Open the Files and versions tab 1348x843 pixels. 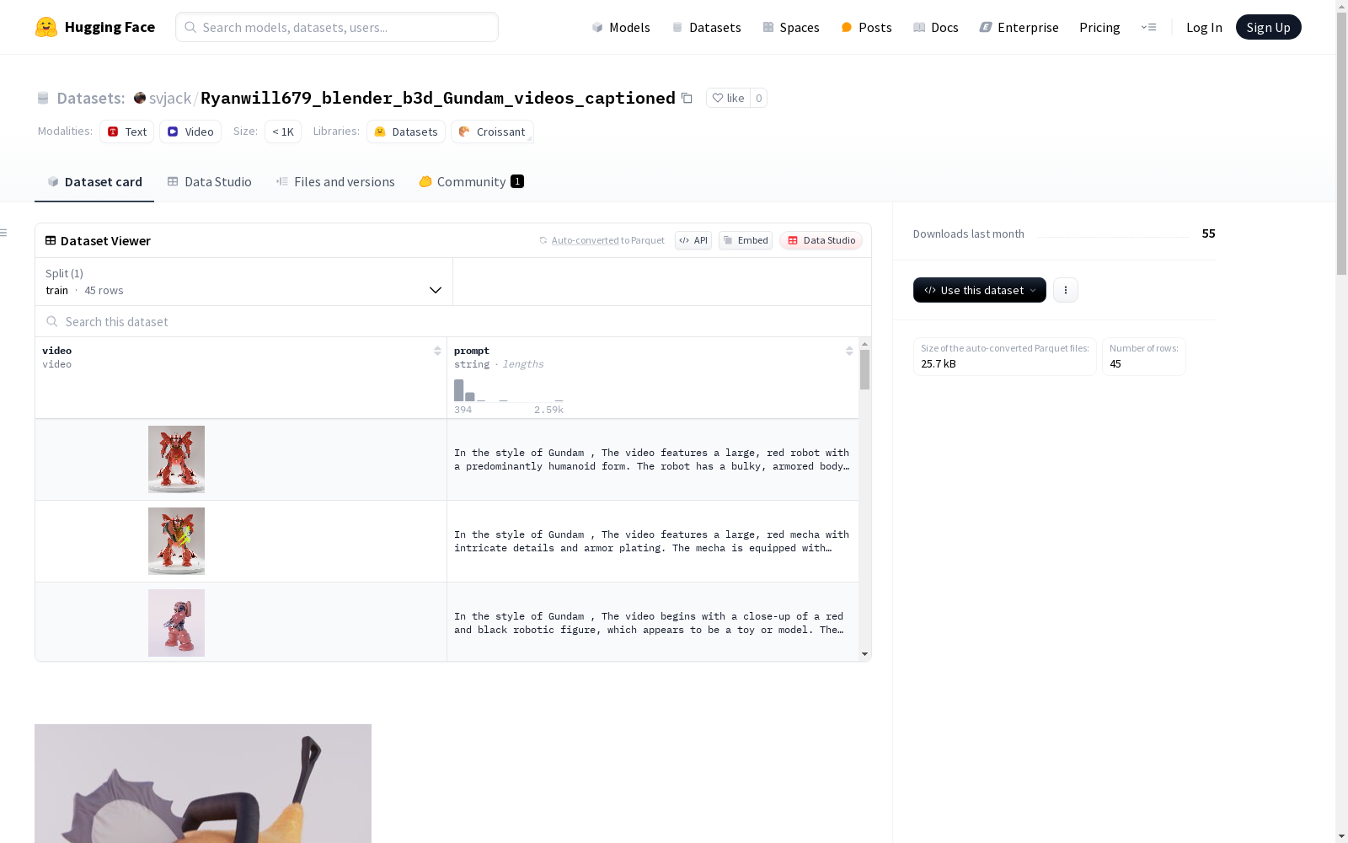pyautogui.click(x=335, y=182)
